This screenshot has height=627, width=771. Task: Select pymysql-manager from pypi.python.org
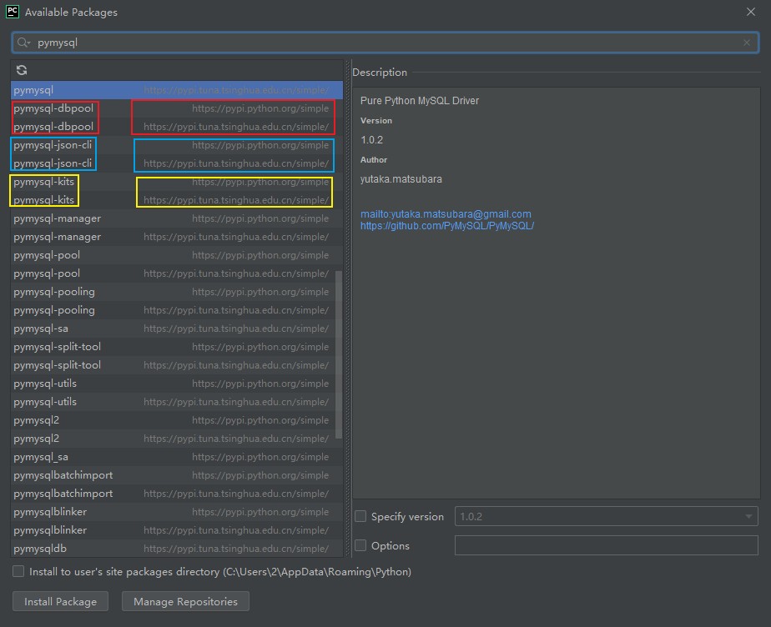(177, 218)
